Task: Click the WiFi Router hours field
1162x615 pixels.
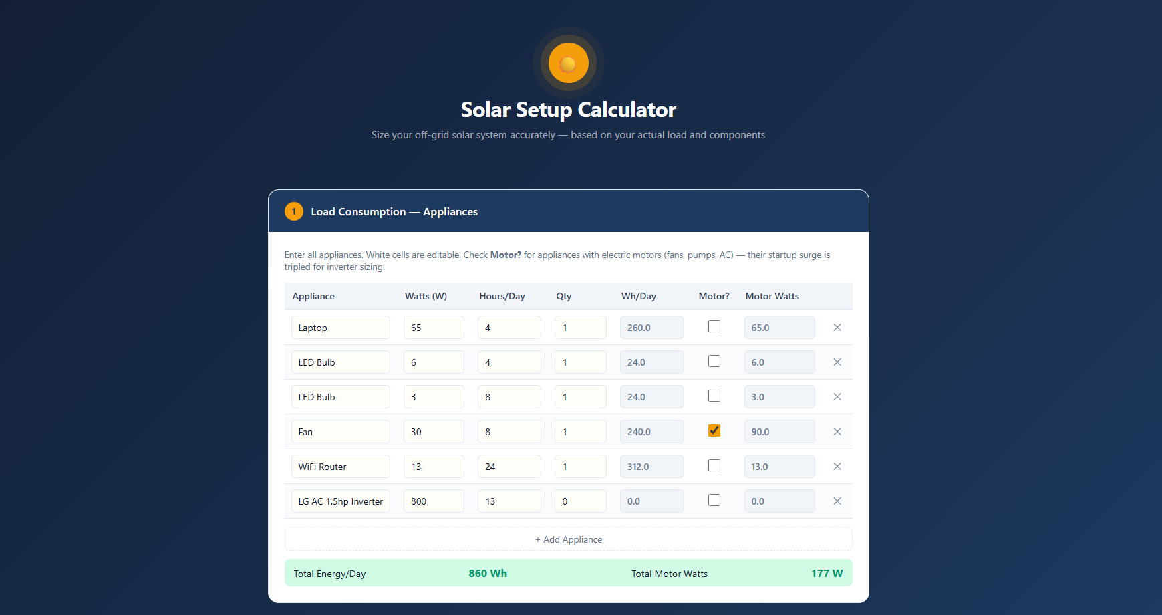Action: click(509, 467)
